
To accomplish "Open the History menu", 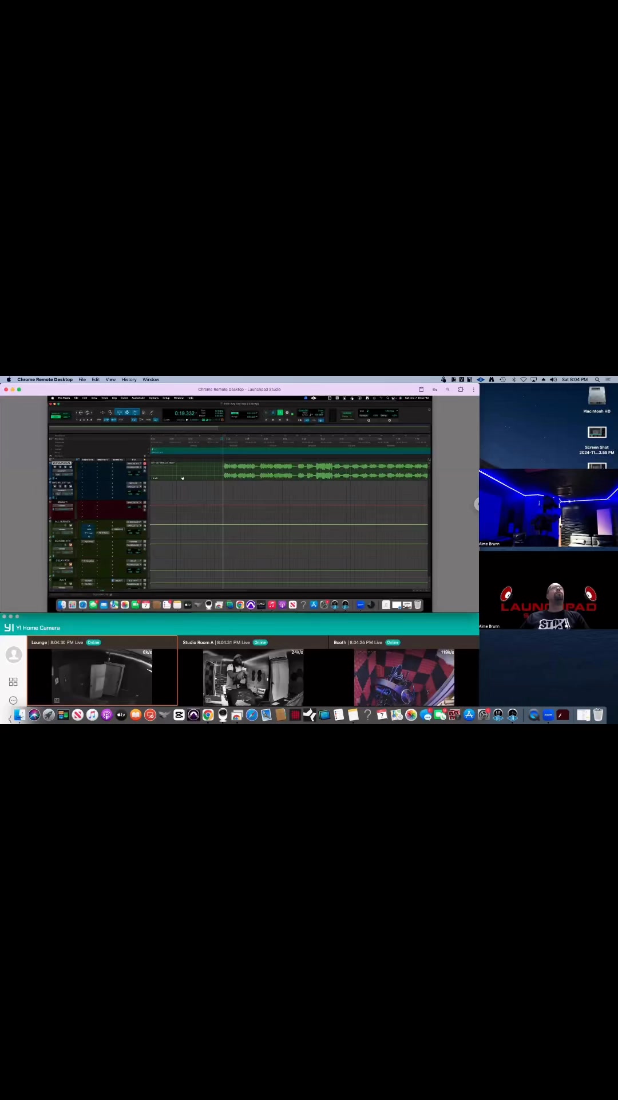I will click(x=129, y=380).
